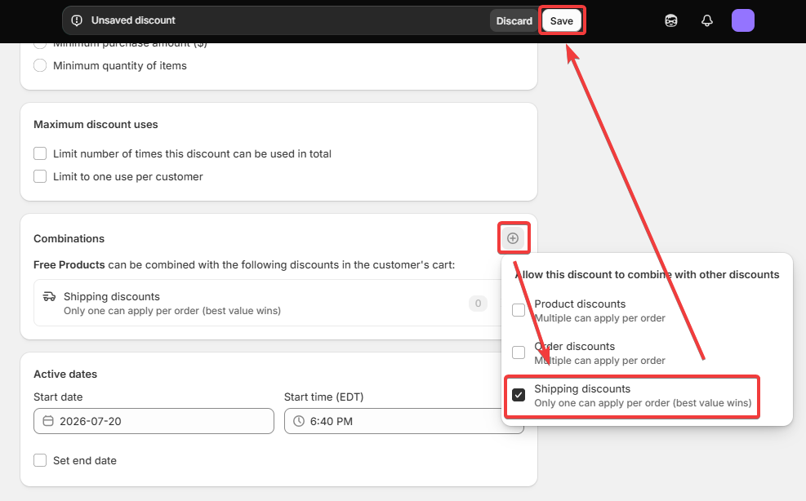Screen dimensions: 806x501
Task: Click the Start date field 2026-07-20
Action: click(x=154, y=421)
